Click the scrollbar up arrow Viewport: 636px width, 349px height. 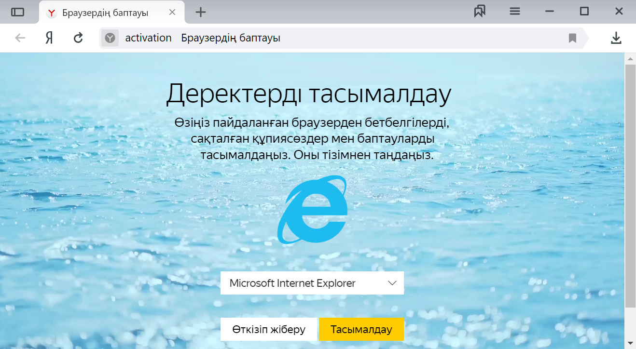630,58
